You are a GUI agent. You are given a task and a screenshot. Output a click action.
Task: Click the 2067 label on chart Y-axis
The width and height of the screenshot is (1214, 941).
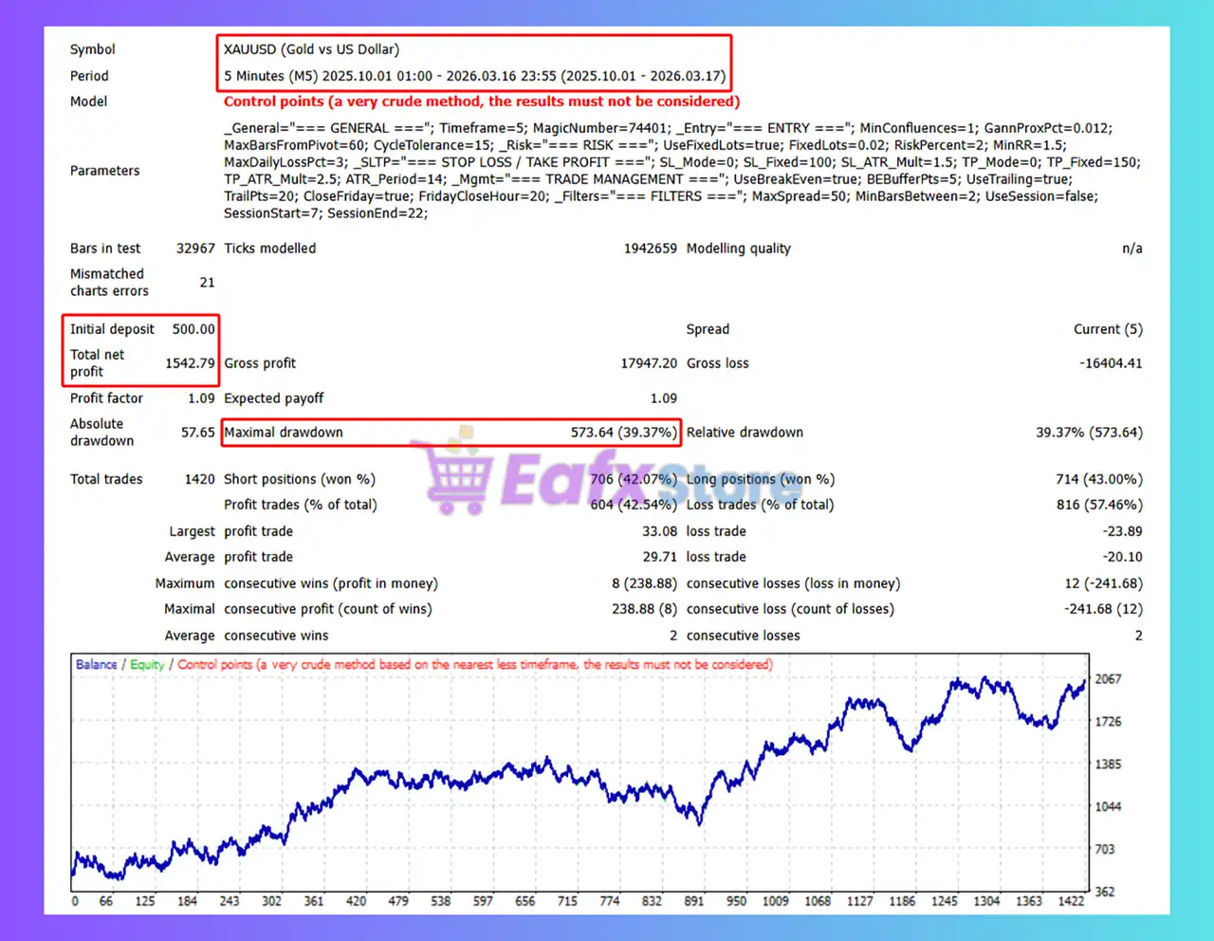pos(1108,679)
